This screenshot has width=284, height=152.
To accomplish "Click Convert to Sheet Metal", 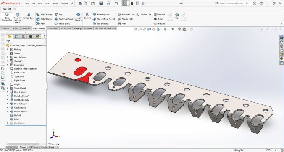I will pyautogui.click(x=18, y=18).
